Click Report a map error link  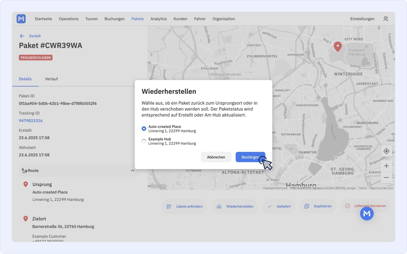coord(381,188)
